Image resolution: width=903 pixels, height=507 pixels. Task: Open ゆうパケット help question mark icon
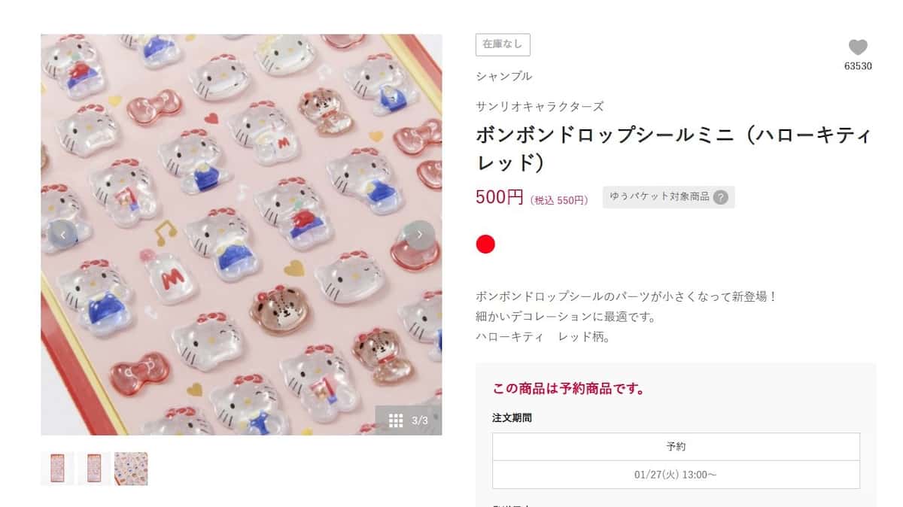click(x=720, y=197)
